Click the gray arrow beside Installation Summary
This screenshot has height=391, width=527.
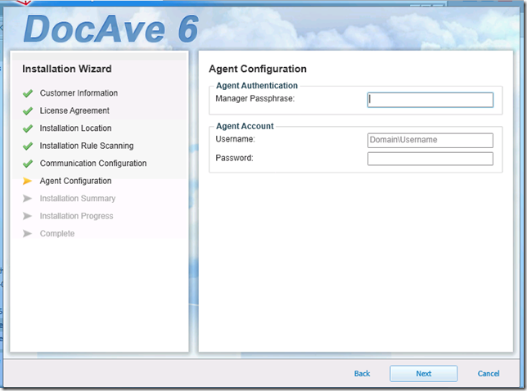[27, 199]
